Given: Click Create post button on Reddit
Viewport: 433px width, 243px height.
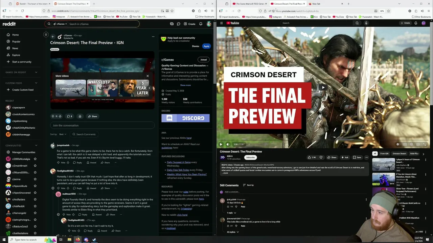Looking at the screenshot, I should pyautogui.click(x=189, y=24).
